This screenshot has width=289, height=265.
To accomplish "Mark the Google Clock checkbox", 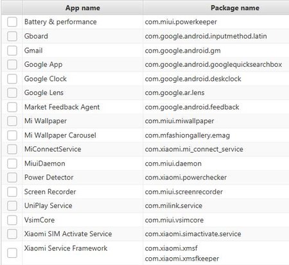I will pos(12,79).
